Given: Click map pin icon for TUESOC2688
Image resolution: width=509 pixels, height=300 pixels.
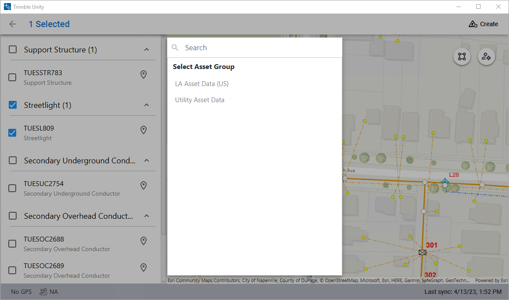Looking at the screenshot, I should pyautogui.click(x=143, y=241).
